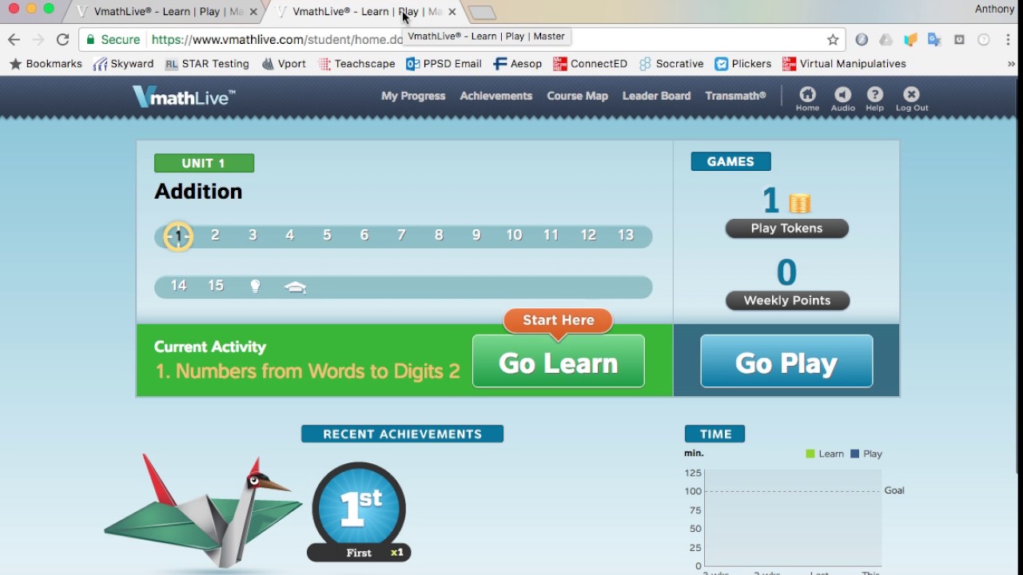Open the Help question mark icon

(x=875, y=99)
